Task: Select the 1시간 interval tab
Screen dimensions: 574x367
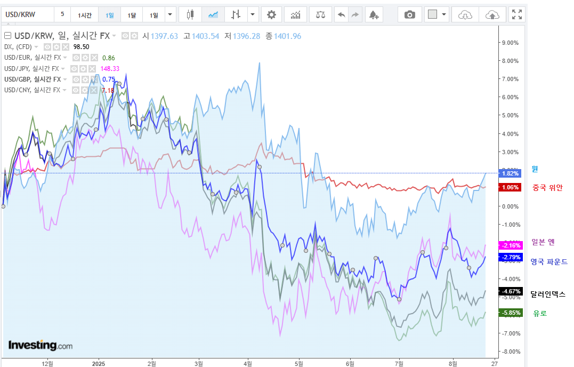Action: pos(85,15)
